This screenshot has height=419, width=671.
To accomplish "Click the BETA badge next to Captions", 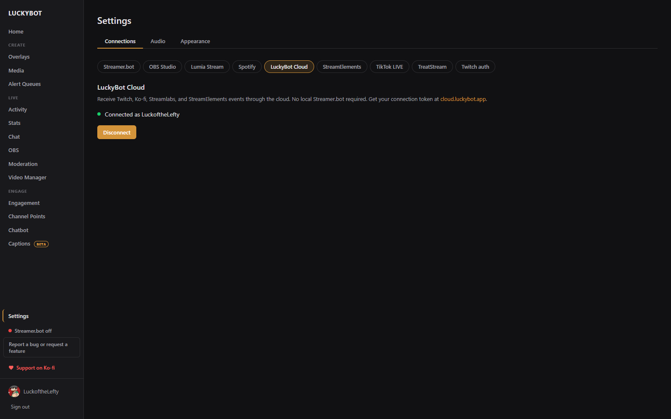I will [x=41, y=244].
